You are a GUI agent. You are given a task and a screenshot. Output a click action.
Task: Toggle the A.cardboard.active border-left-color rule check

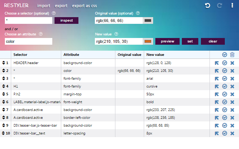(x=224, y=118)
